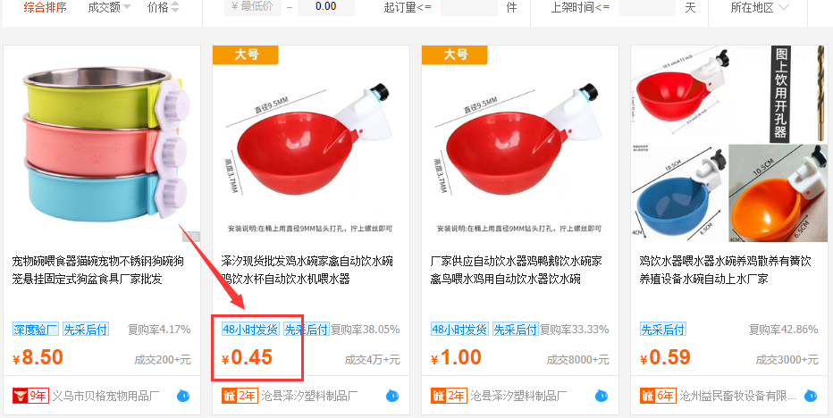Click the 大号 tag on the 1.00 listing
Viewport: 833px width, 418px height.
[455, 54]
